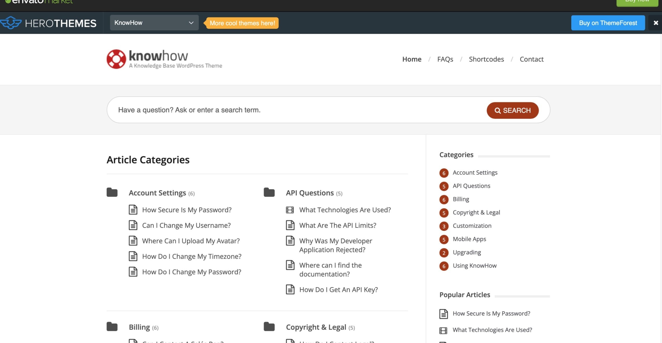Open the FAQs menu item
The image size is (662, 343).
[x=445, y=59]
